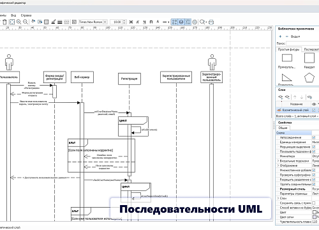Click the add layer icon in the Слои panel
The width and height of the screenshot is (319, 230).
(x=281, y=97)
